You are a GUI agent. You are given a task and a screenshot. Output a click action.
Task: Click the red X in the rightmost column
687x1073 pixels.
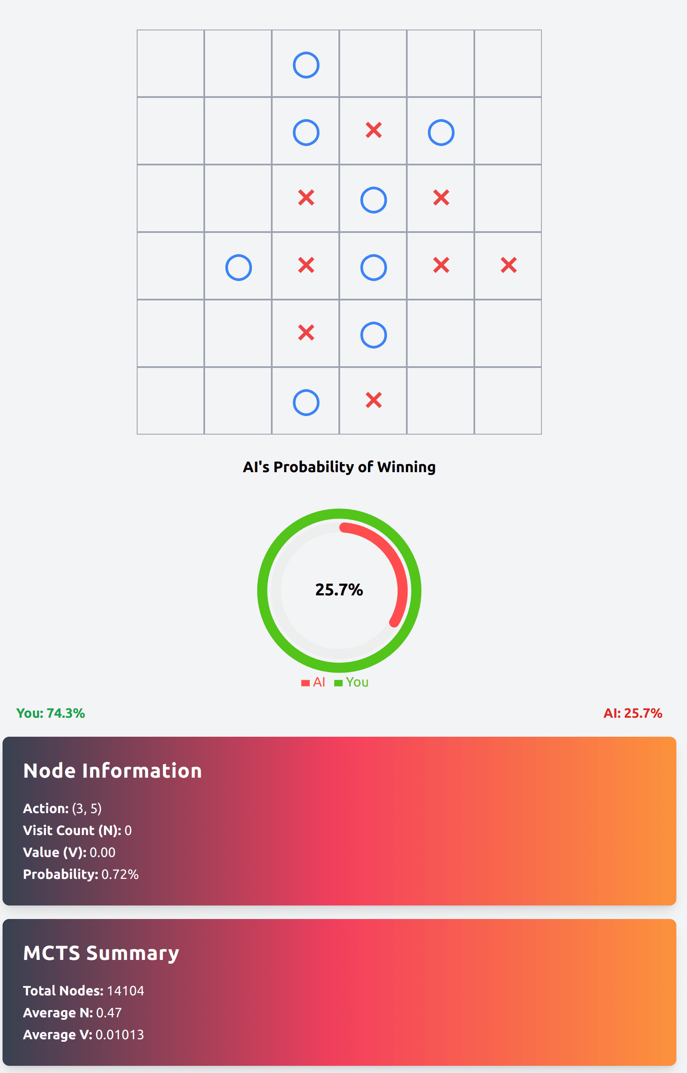pos(508,265)
